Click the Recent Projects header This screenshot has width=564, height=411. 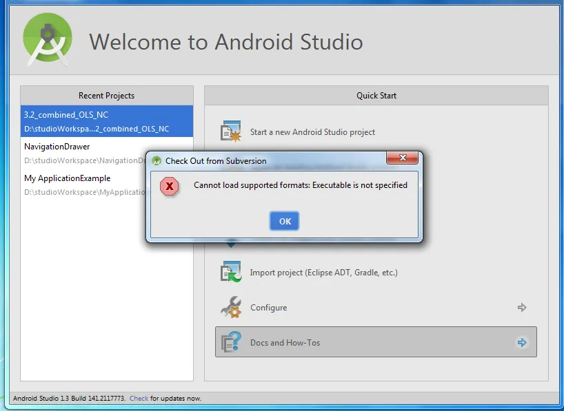point(106,96)
